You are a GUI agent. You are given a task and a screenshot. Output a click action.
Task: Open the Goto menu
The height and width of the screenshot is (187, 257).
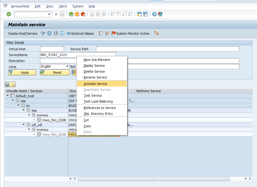pyautogui.click(x=50, y=6)
